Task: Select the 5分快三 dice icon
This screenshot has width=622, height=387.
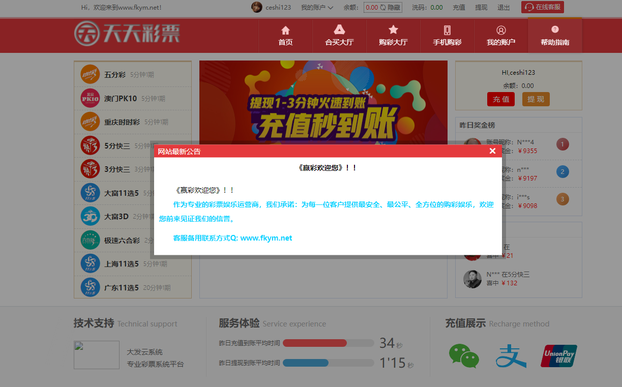Action: pos(90,145)
